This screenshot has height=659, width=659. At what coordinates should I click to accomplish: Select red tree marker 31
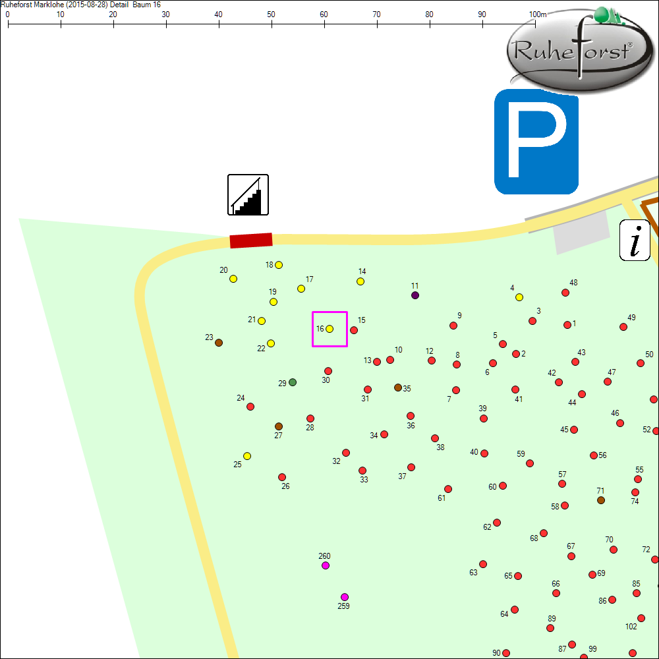(368, 389)
